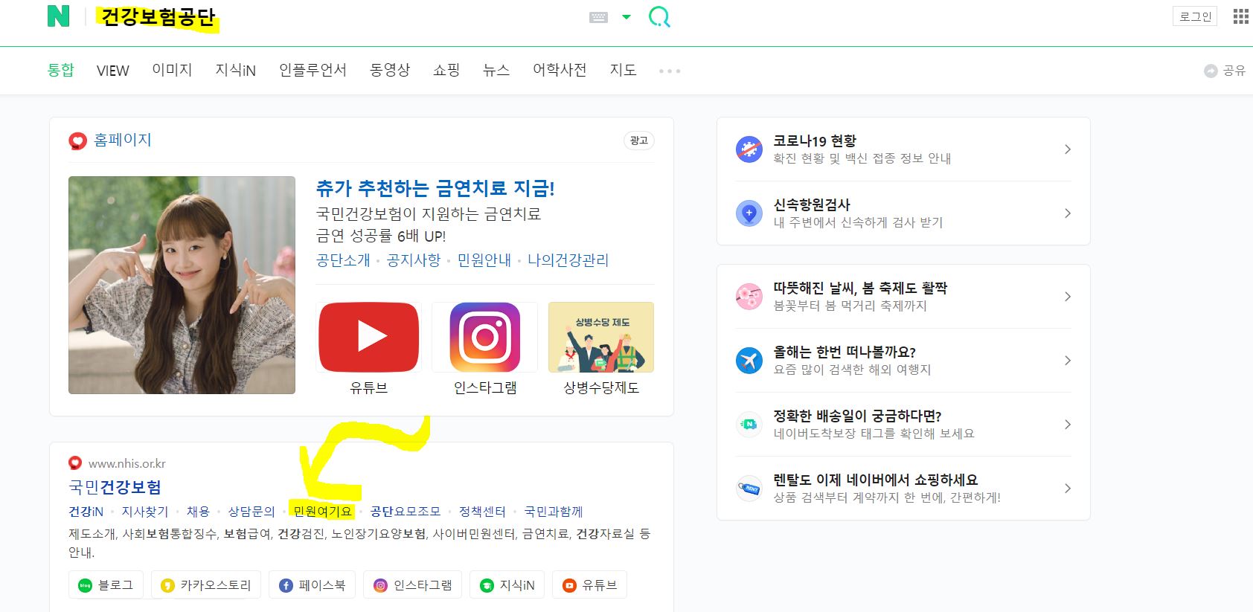1253x612 pixels.
Task: Switch to the VIEW tab
Action: click(x=113, y=71)
